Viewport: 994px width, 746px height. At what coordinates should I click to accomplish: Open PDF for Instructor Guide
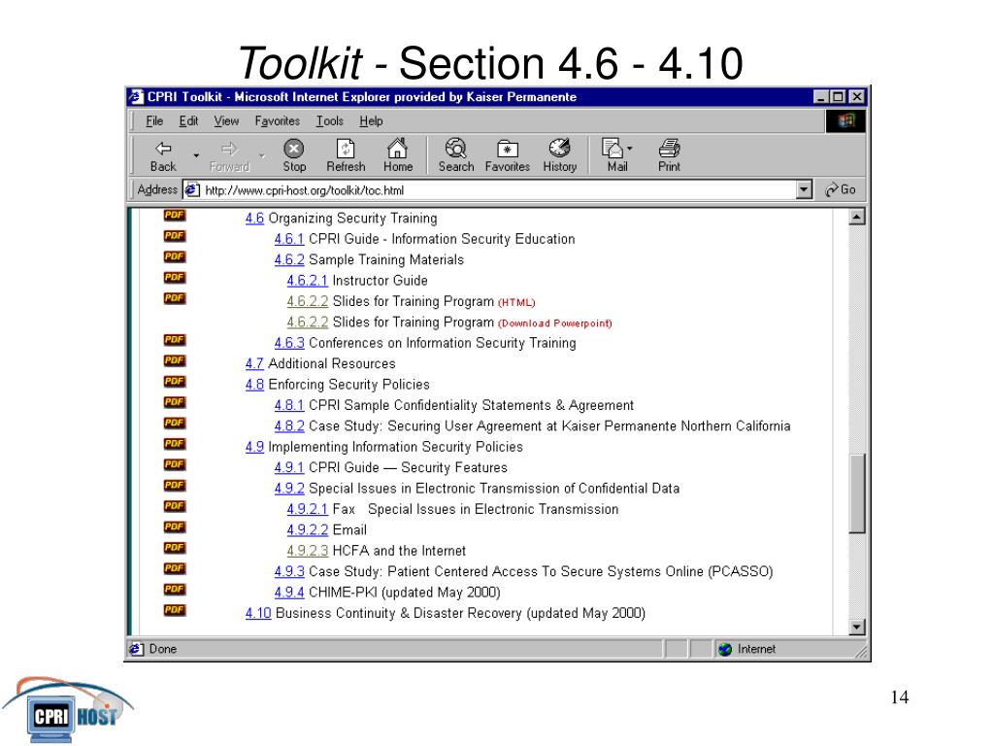tap(175, 277)
